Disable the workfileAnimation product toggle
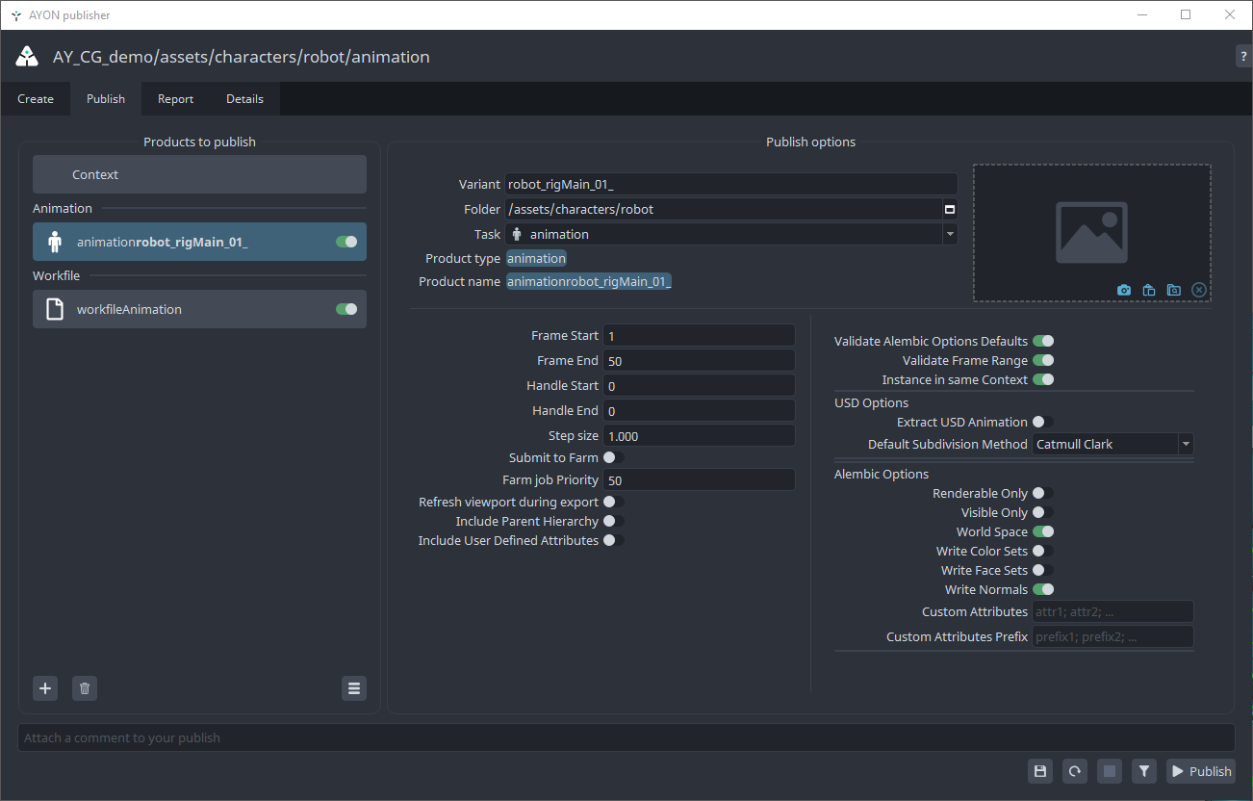 pos(346,309)
